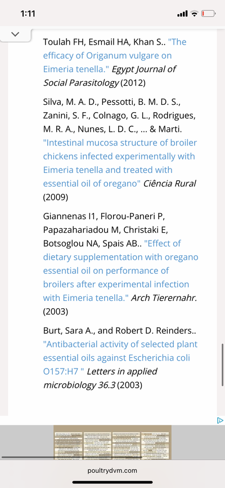Click "with Eimeria tenella." link text
225x488 pixels.
click(x=85, y=298)
